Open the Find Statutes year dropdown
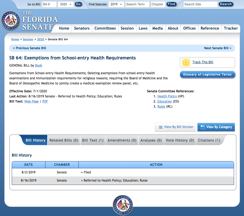Screen dimensions: 244x216 (x=116, y=4)
